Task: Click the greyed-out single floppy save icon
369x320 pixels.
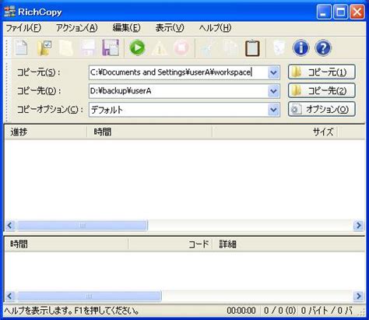Action: 88,48
